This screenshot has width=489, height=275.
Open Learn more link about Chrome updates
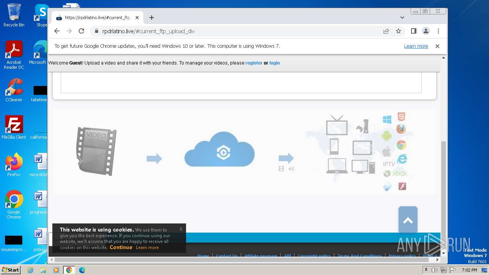pyautogui.click(x=416, y=46)
